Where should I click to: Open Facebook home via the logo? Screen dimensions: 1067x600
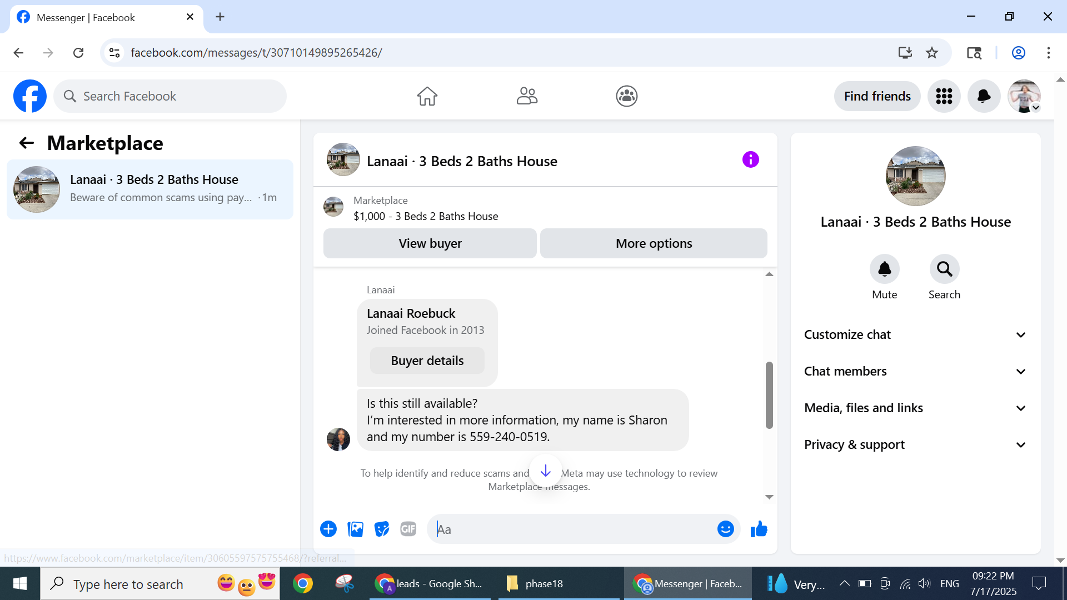(x=30, y=96)
